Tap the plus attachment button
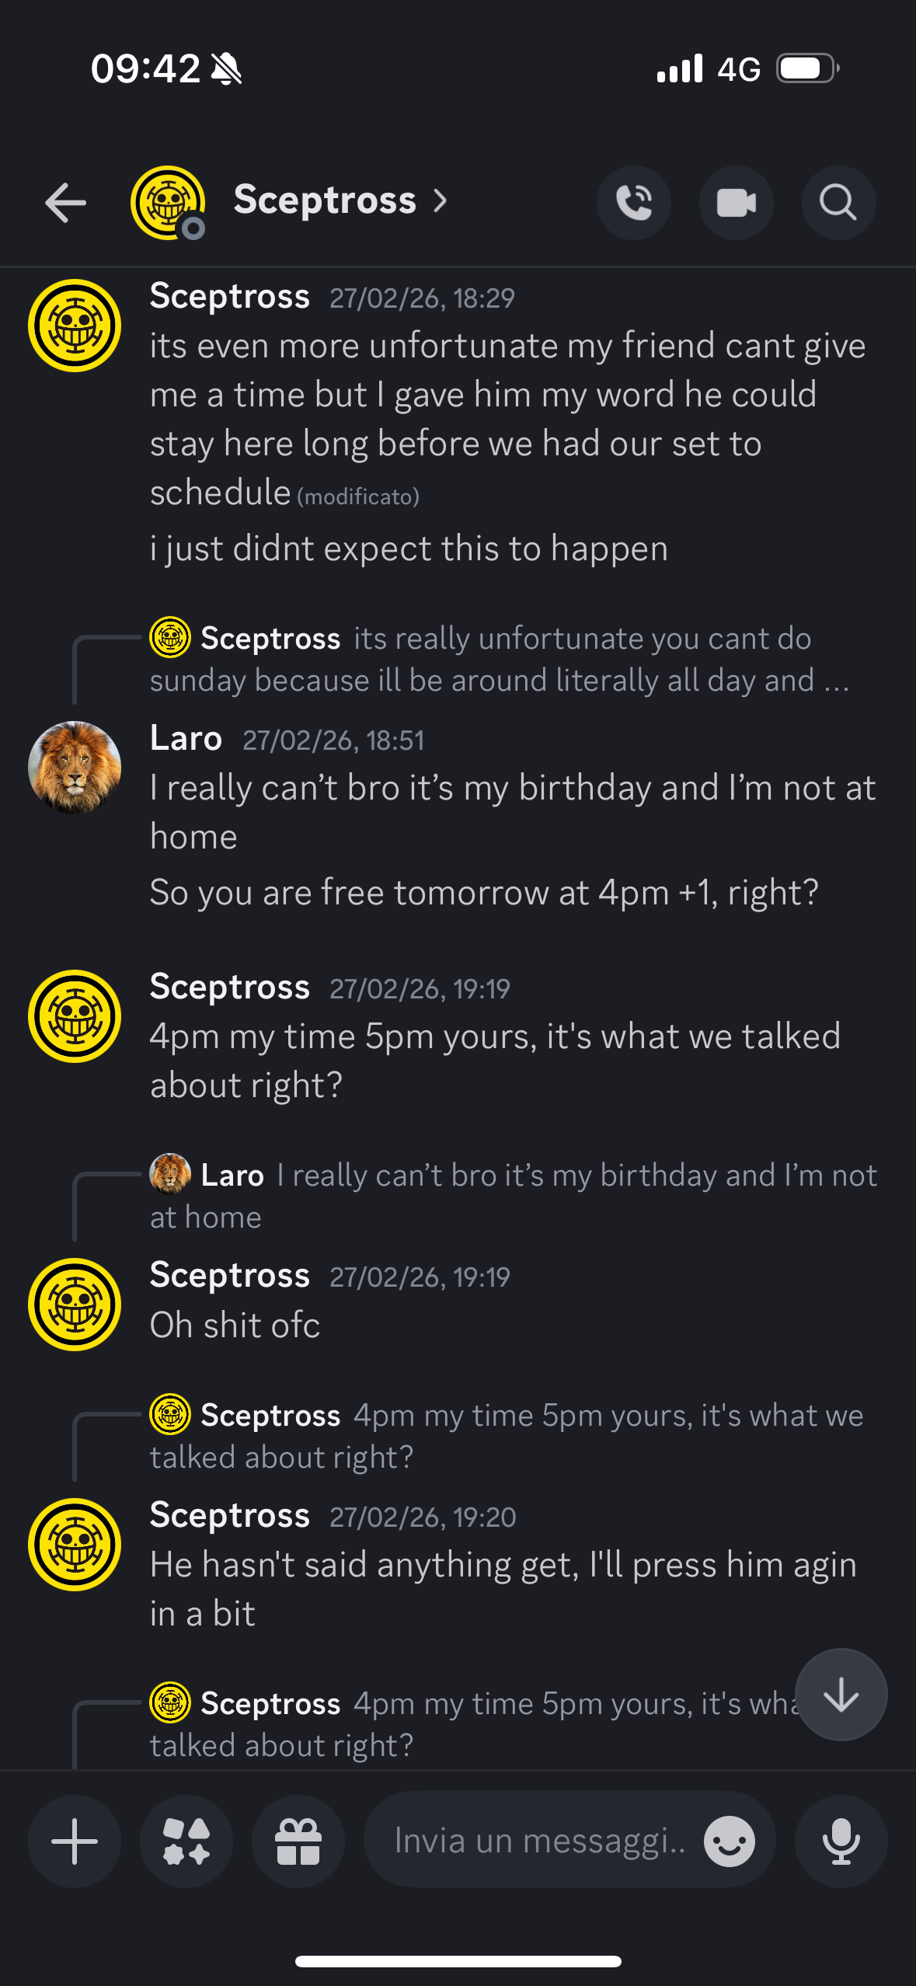 pyautogui.click(x=75, y=1841)
